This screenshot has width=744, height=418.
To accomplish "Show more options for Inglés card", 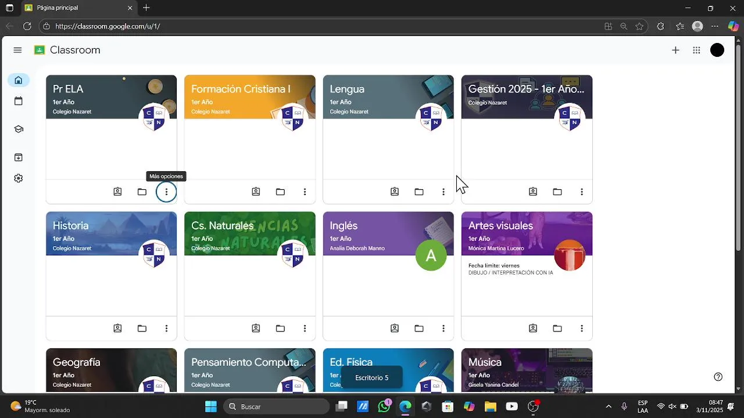I will pyautogui.click(x=443, y=328).
